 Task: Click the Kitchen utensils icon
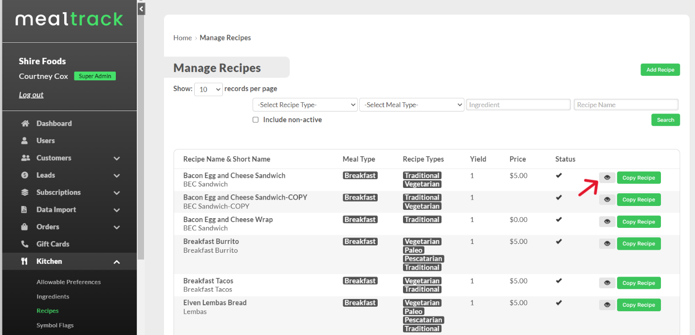tap(24, 261)
